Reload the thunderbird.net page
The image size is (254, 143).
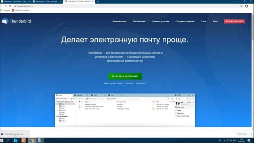click(10, 6)
